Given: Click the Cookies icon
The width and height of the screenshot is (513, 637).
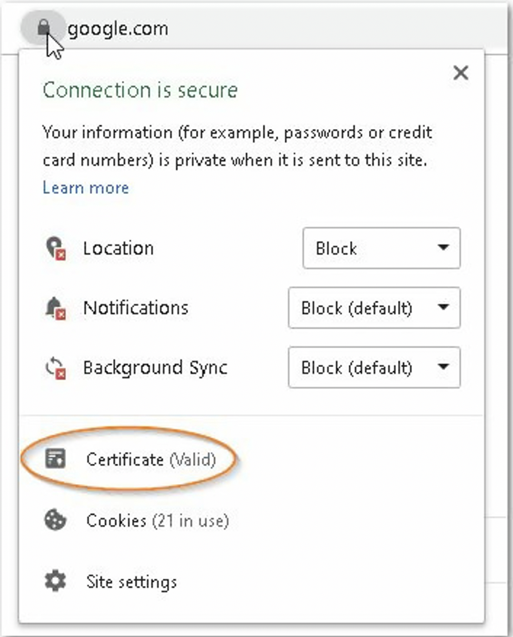Looking at the screenshot, I should [55, 520].
